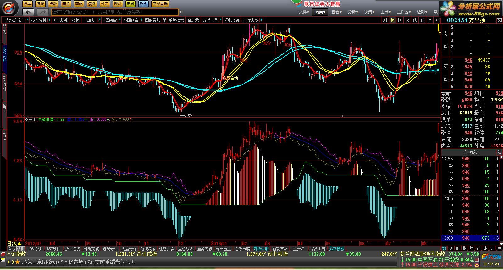The height and width of the screenshot is (270, 503).
Task: Expand the 默认方案 scheme dropdown arrow
Action: pos(28,20)
